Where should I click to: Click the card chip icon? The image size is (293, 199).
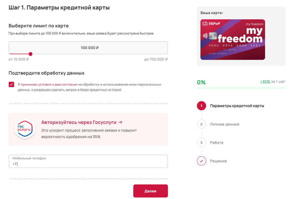tap(213, 36)
